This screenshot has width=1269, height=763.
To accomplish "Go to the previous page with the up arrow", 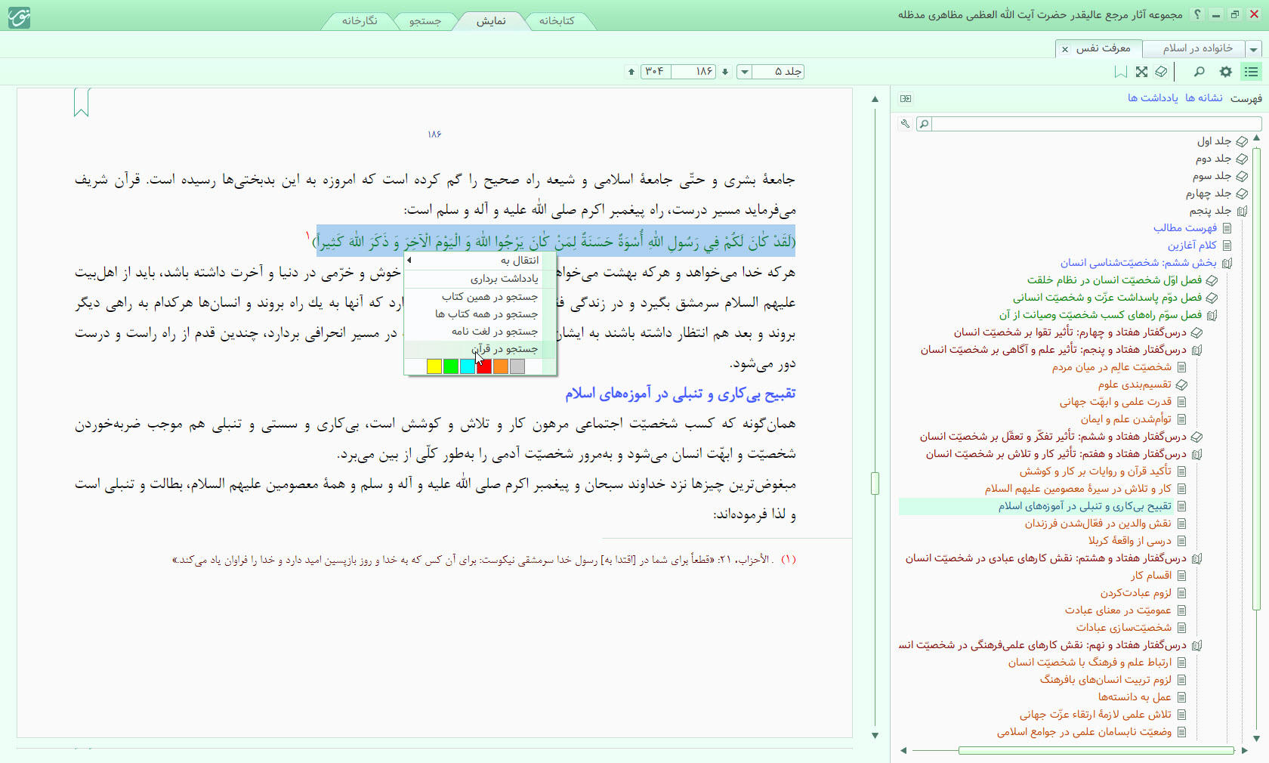I will click(631, 72).
